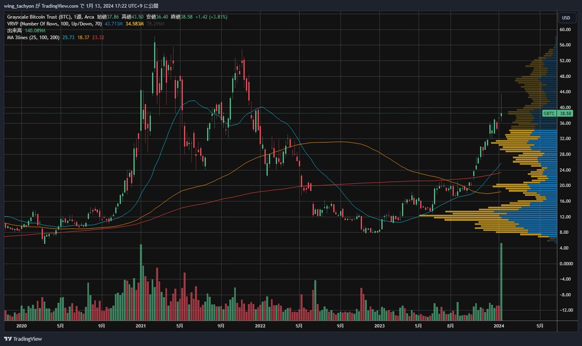Click the TradingView.com text in header
The height and width of the screenshot is (346, 582).
(60, 6)
